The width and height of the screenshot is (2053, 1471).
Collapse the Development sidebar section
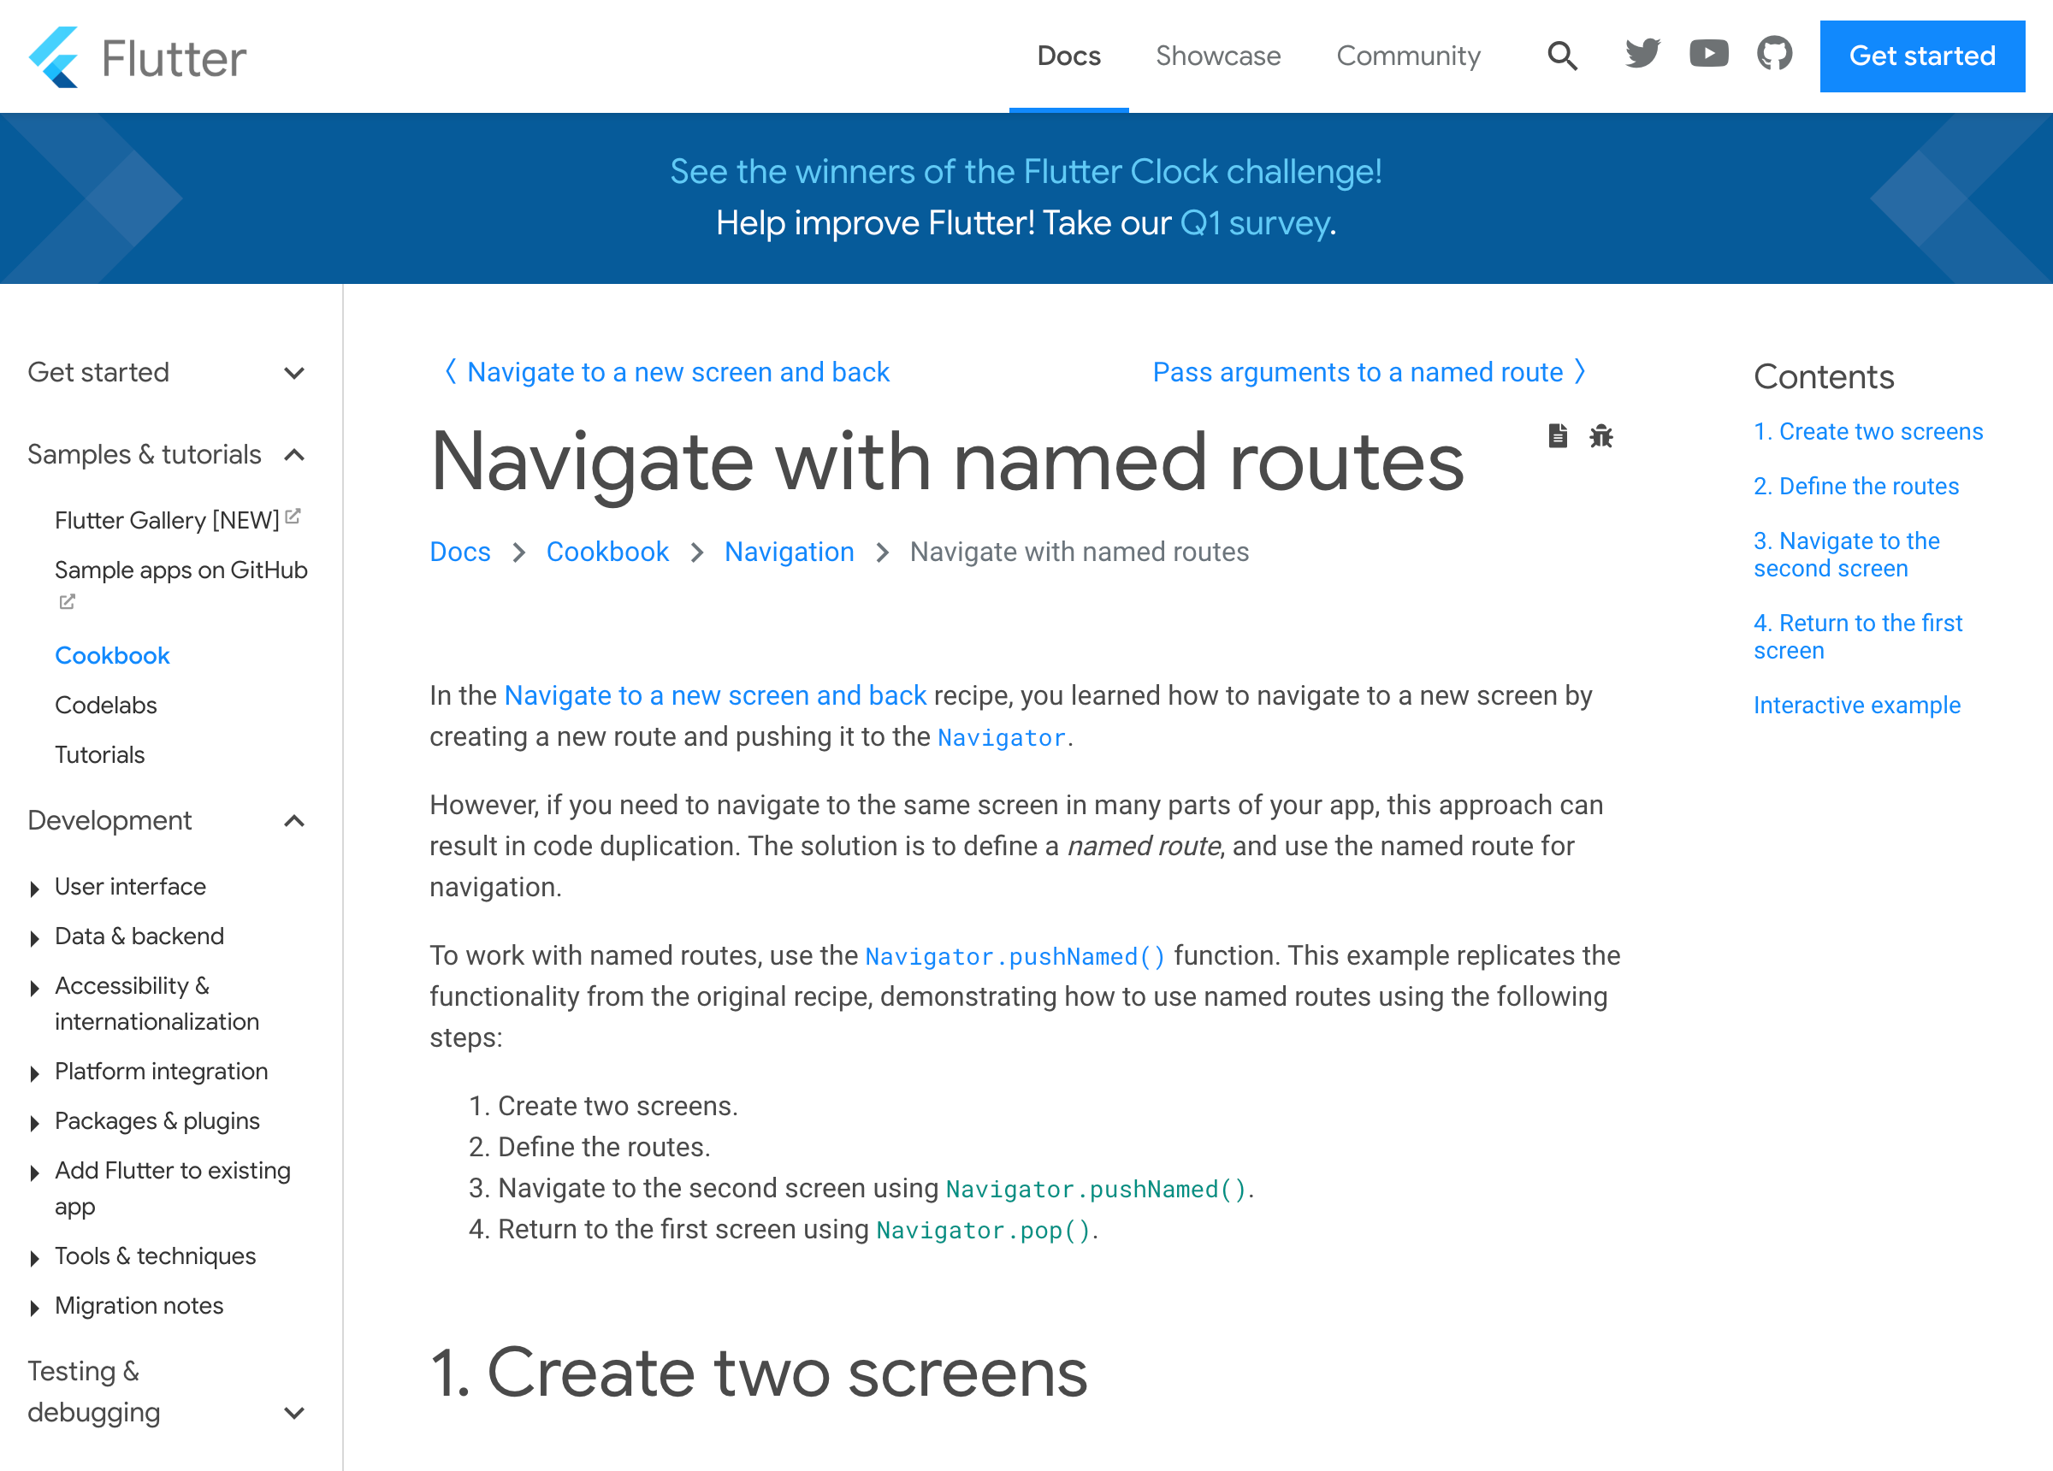(x=294, y=821)
